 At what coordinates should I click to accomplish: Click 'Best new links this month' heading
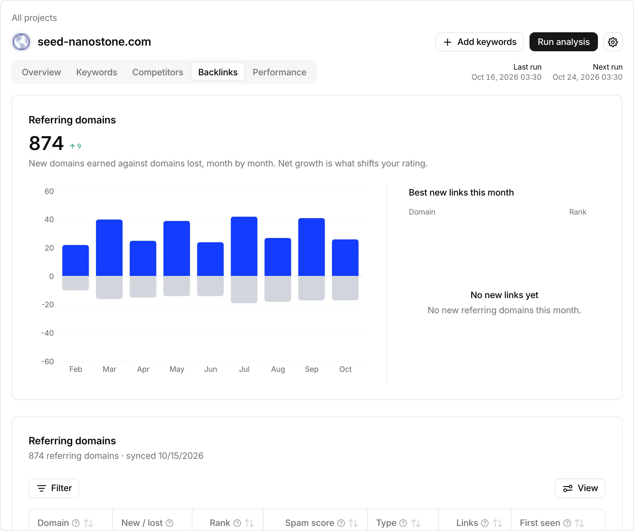coord(461,192)
